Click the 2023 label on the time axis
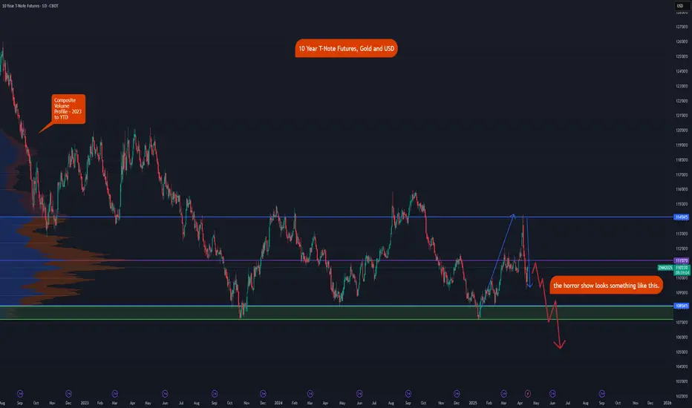This screenshot has height=408, width=692. (x=85, y=403)
